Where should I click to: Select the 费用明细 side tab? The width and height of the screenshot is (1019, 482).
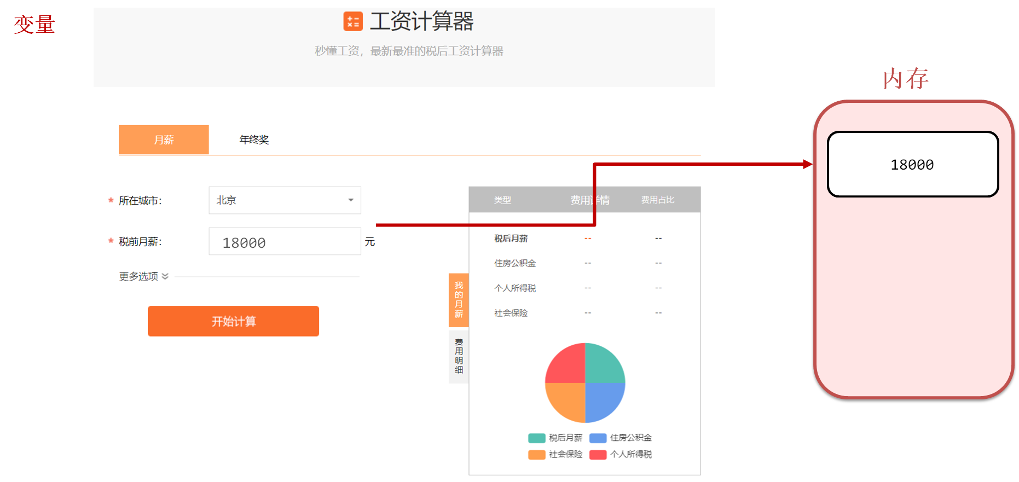click(459, 356)
